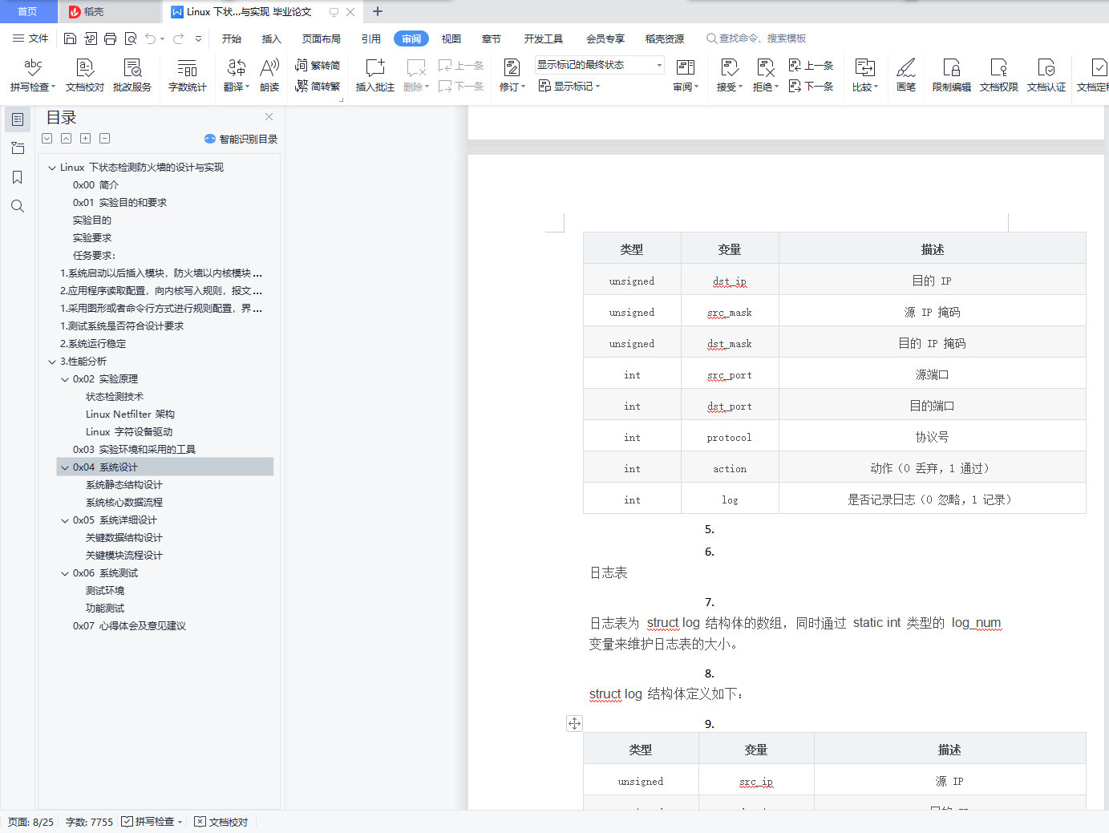Viewport: 1109px width, 833px height.
Task: Open the quick access toolbar customize dropdown
Action: point(198,38)
